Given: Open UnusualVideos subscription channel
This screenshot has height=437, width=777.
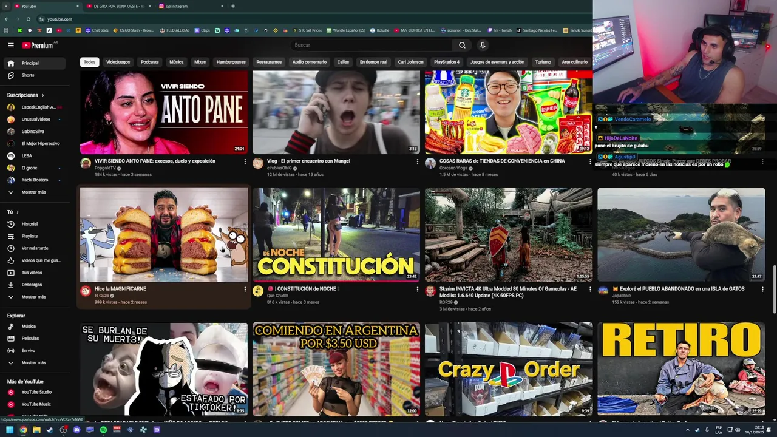Looking at the screenshot, I should coord(35,120).
